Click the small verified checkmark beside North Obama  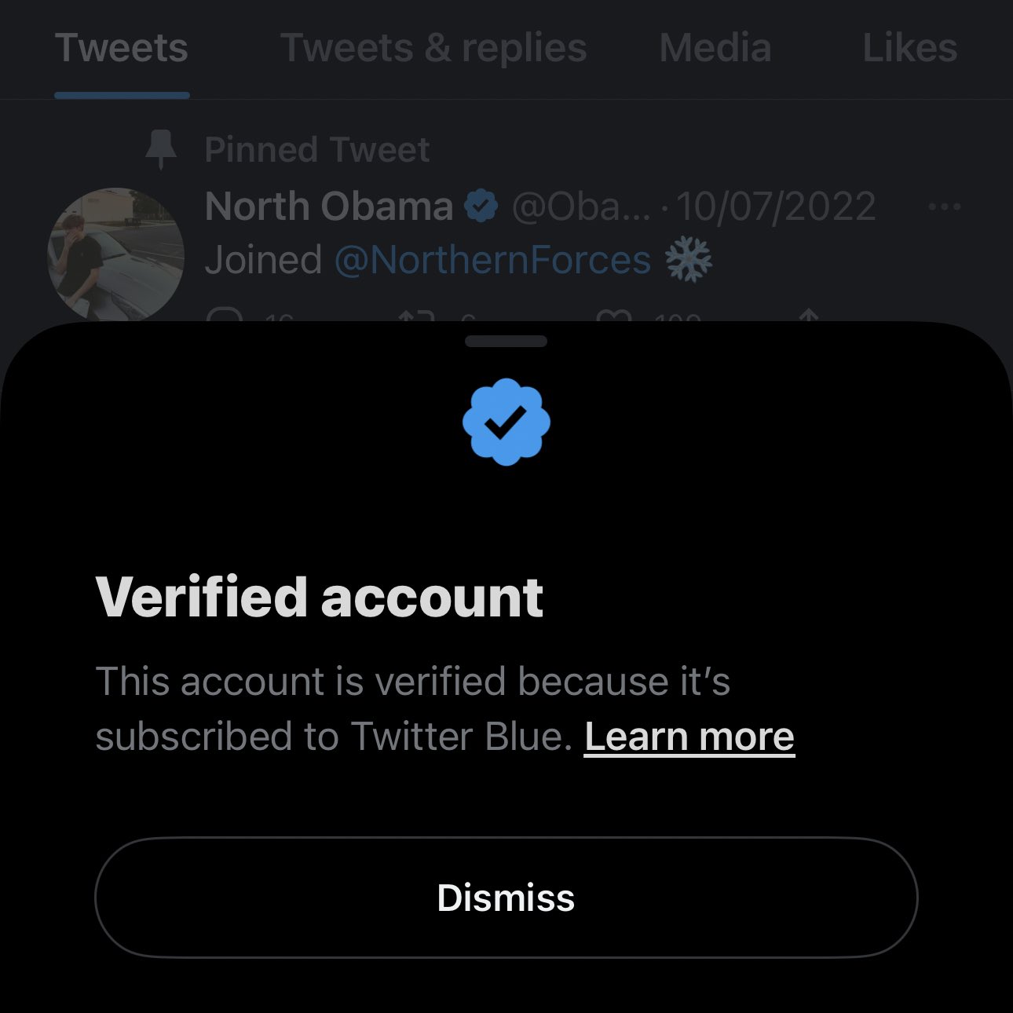pos(481,207)
